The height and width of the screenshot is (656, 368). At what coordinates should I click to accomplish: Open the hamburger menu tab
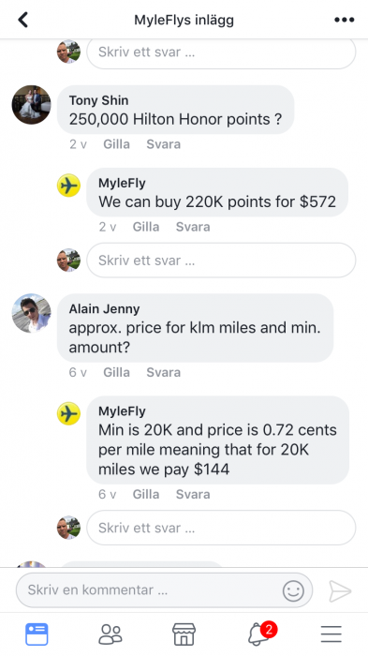(x=331, y=634)
